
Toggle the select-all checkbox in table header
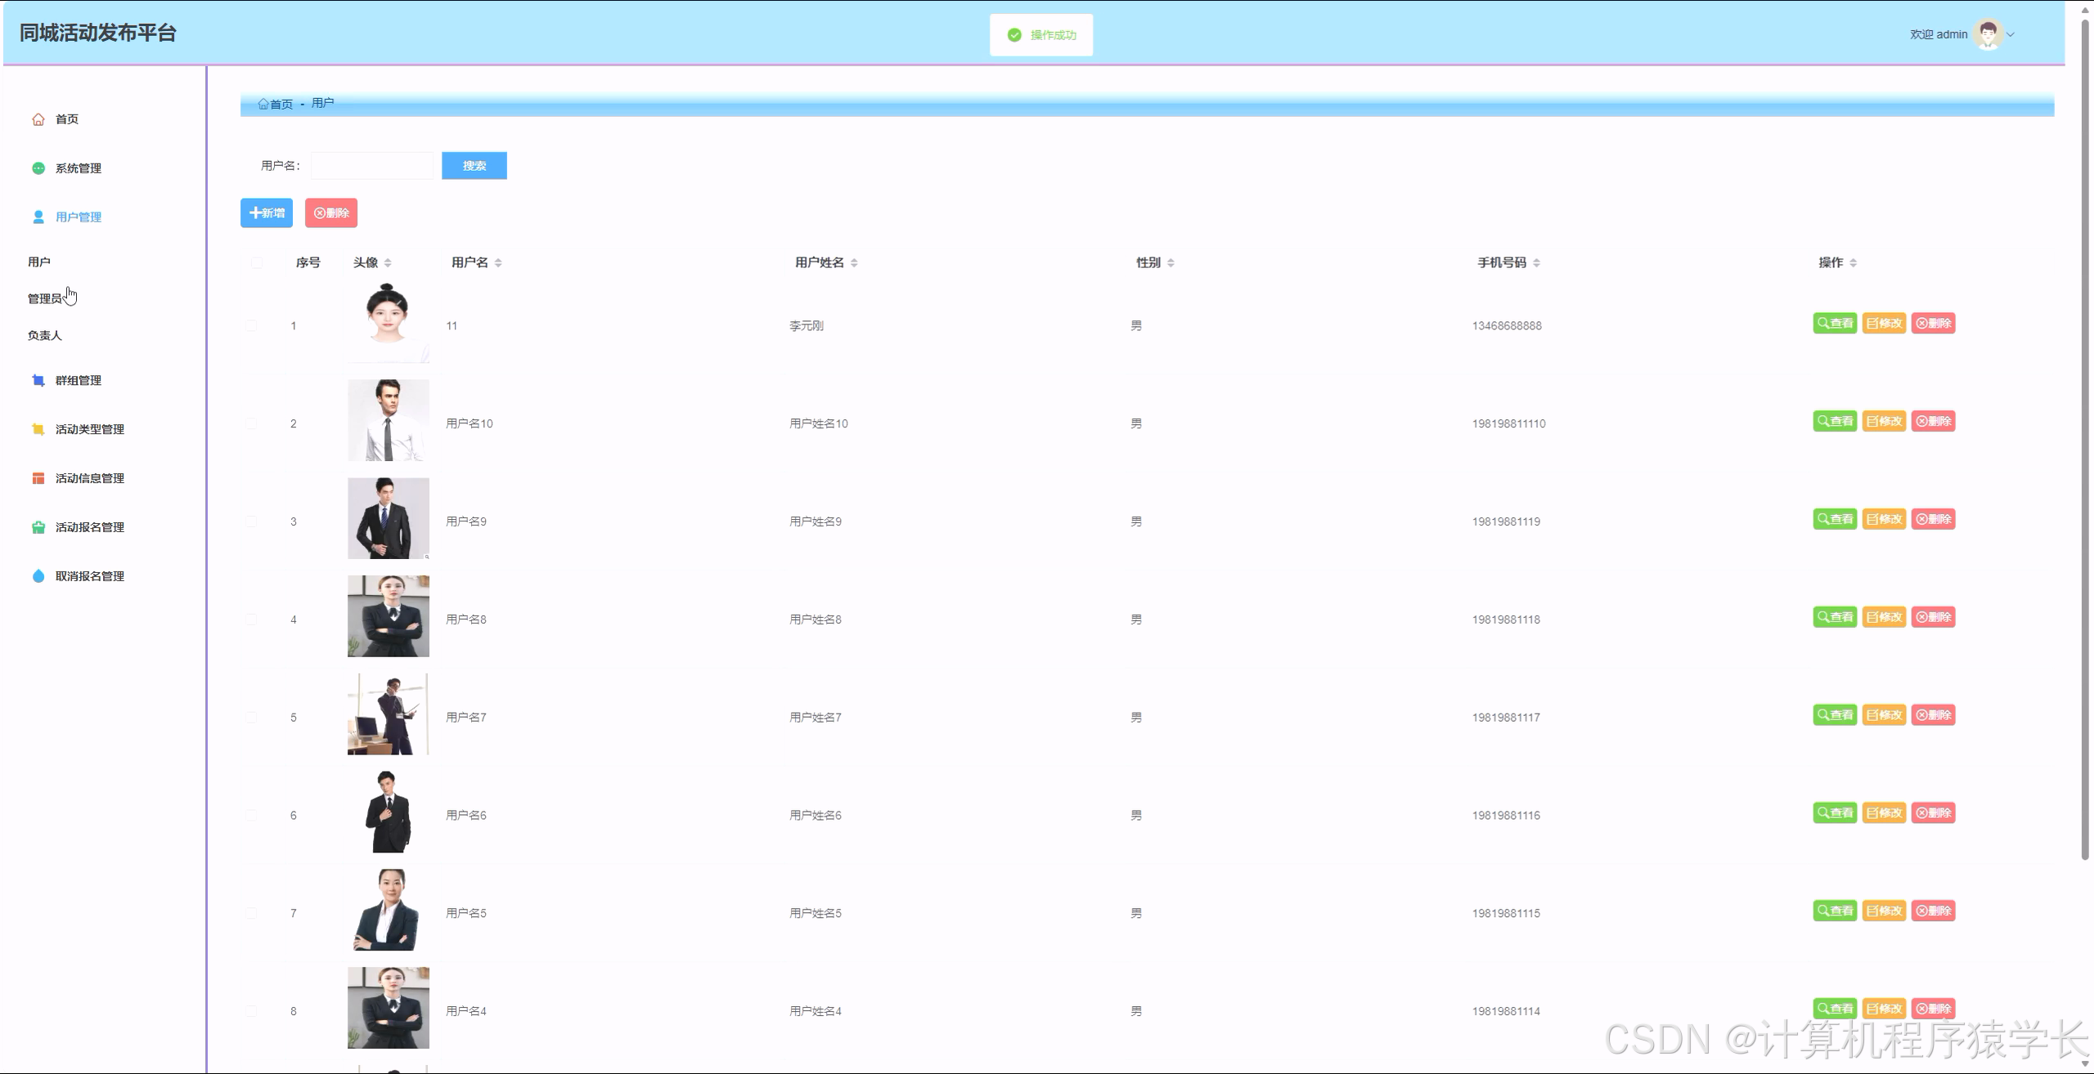[x=257, y=263]
